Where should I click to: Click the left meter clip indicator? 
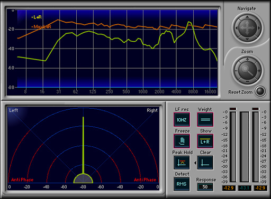(x=233, y=109)
